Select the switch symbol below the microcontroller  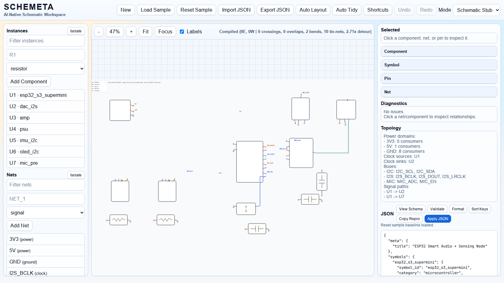(x=246, y=209)
